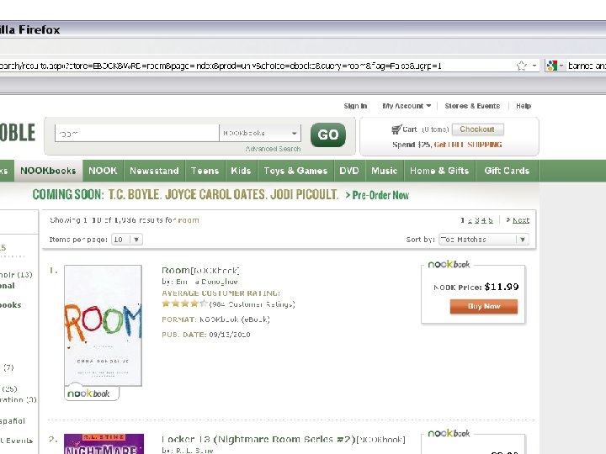This screenshot has width=606, height=454.
Task: Follow the Pre-Order Now link
Action: [x=377, y=195]
